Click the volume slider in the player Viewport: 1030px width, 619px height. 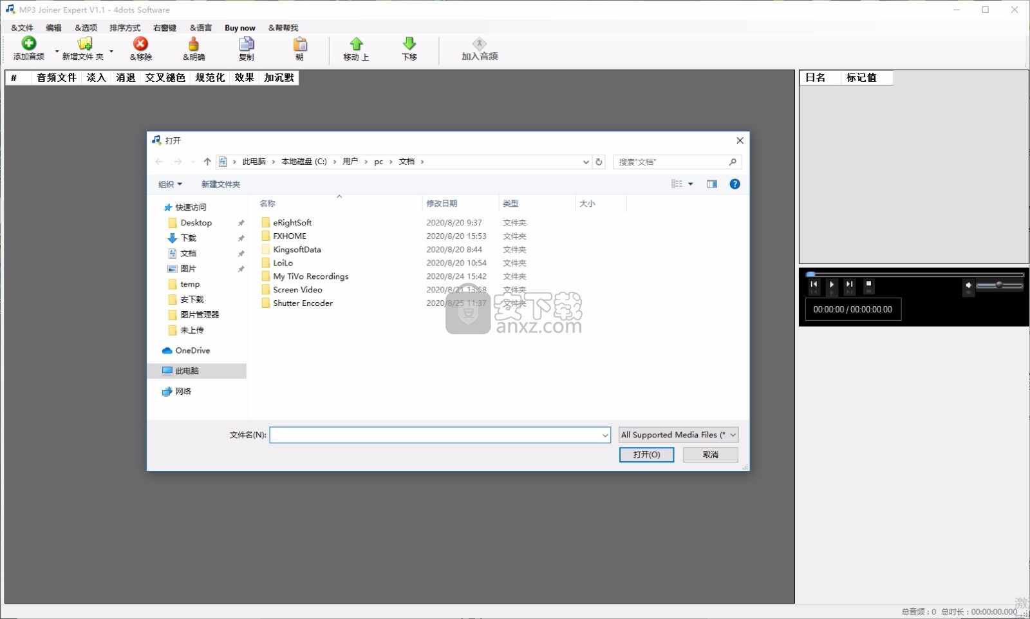tap(999, 285)
